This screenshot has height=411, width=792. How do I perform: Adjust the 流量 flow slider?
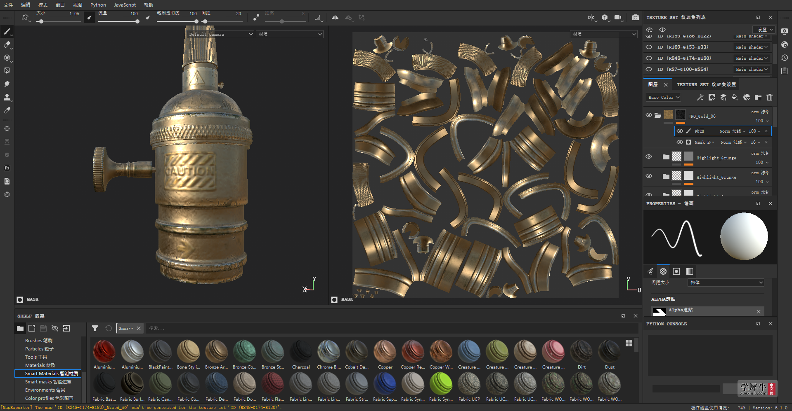118,21
